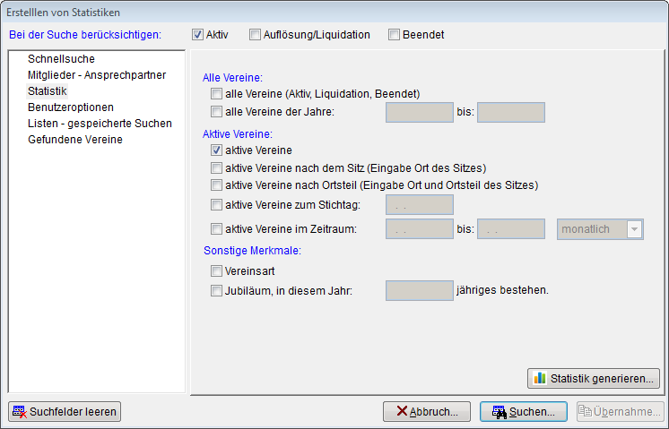Click the binoculars icon on Suchen button
Viewport: 669px width, 429px height.
tap(498, 412)
